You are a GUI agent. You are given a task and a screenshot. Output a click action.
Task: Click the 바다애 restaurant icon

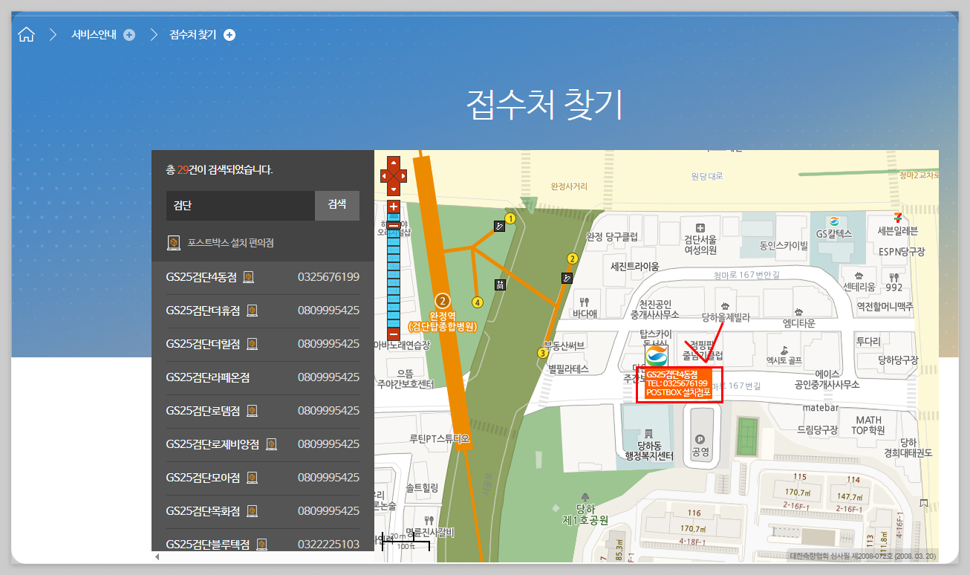[x=585, y=302]
